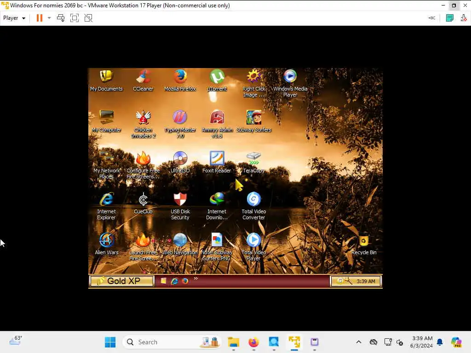Expand quick launch overflow chevron
Viewport: 471px width, 353px height.
coord(195,279)
